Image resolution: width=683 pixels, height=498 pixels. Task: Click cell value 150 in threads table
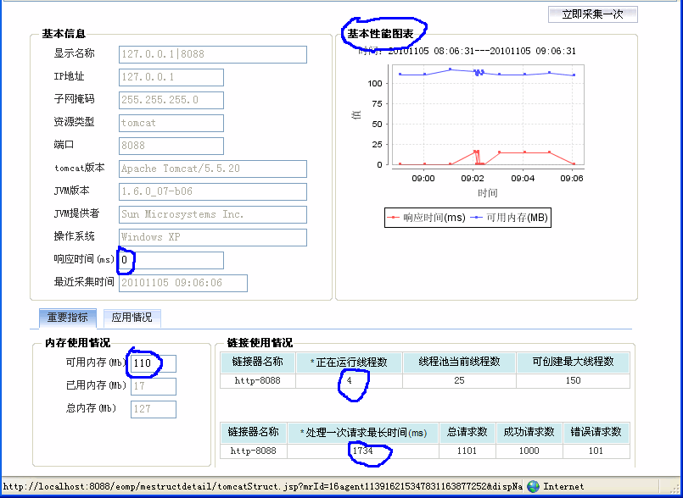[573, 380]
